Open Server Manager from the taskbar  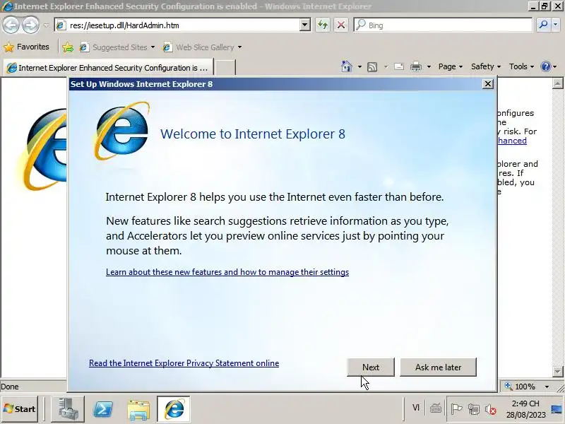[68, 409]
